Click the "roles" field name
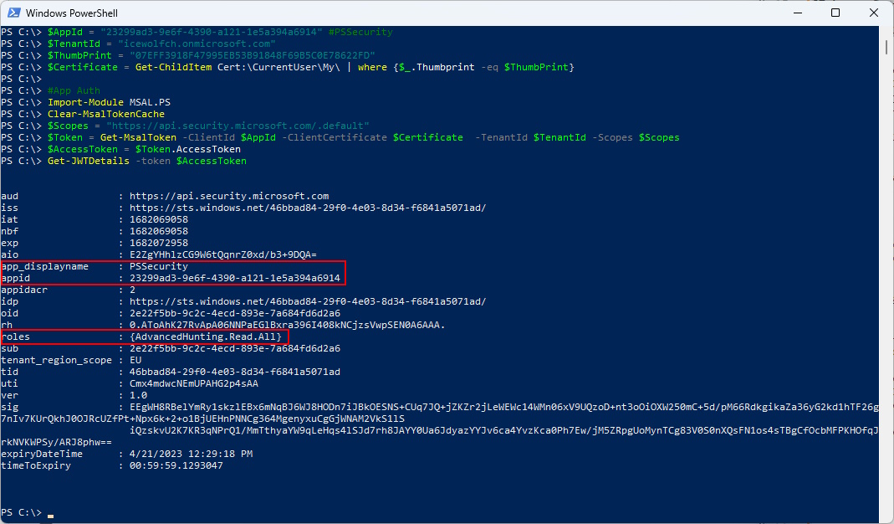This screenshot has width=894, height=524. point(15,336)
